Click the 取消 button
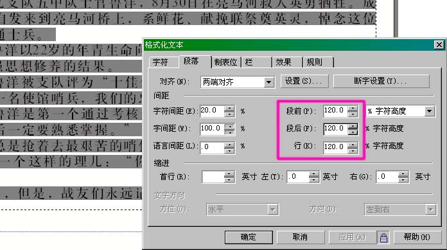 click(x=301, y=237)
